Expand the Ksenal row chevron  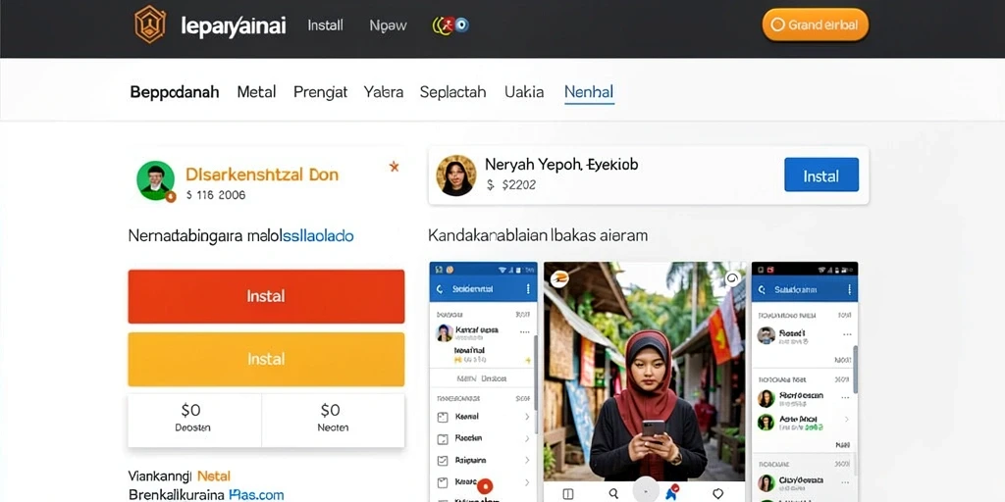point(527,417)
